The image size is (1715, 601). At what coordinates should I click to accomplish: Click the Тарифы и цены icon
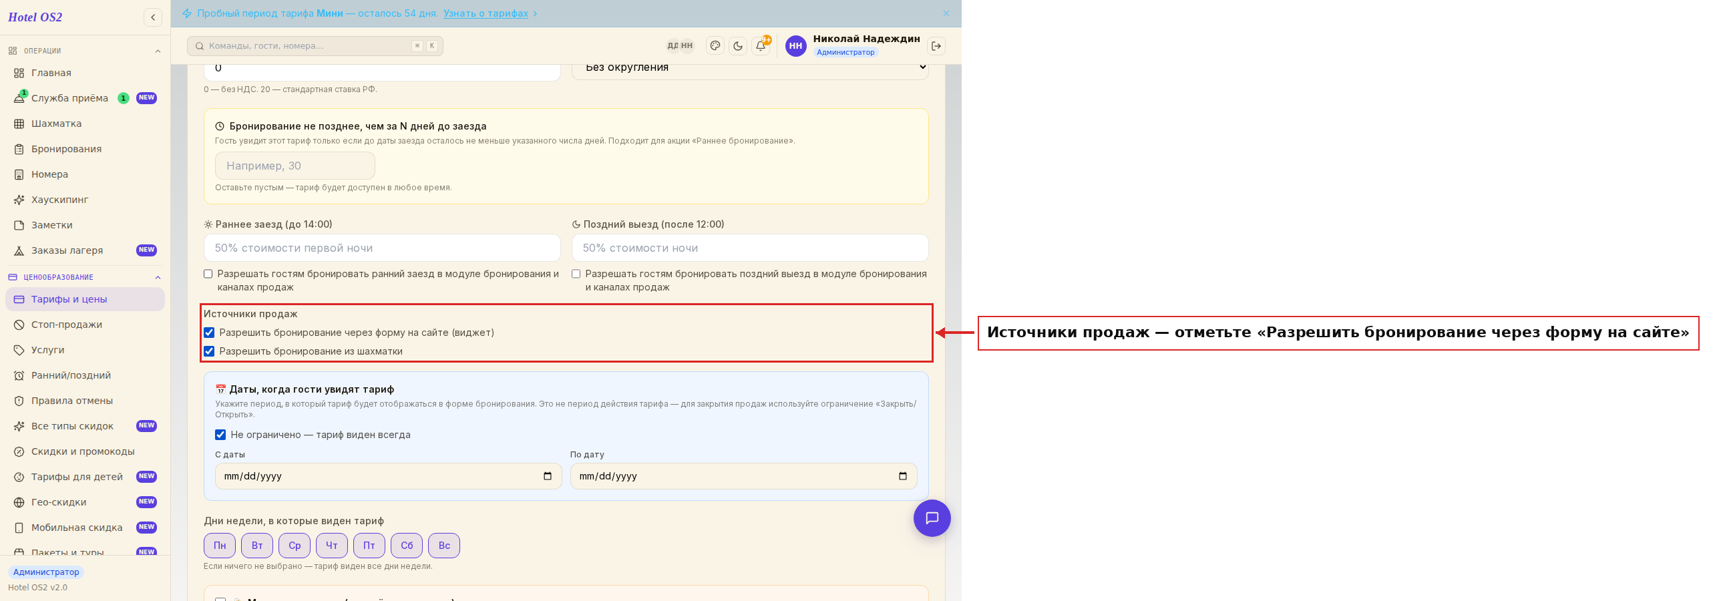point(19,299)
